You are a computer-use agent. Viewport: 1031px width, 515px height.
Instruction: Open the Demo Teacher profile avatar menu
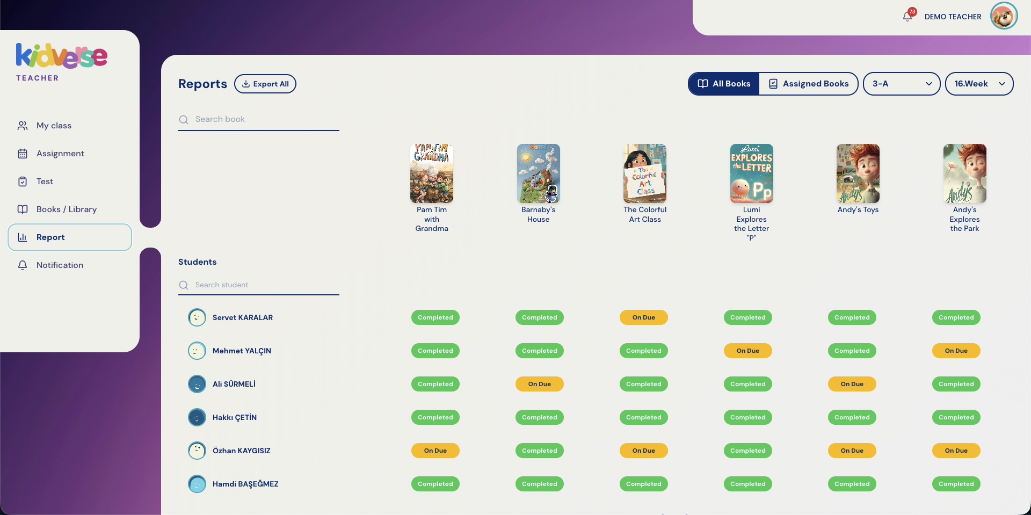click(1004, 16)
